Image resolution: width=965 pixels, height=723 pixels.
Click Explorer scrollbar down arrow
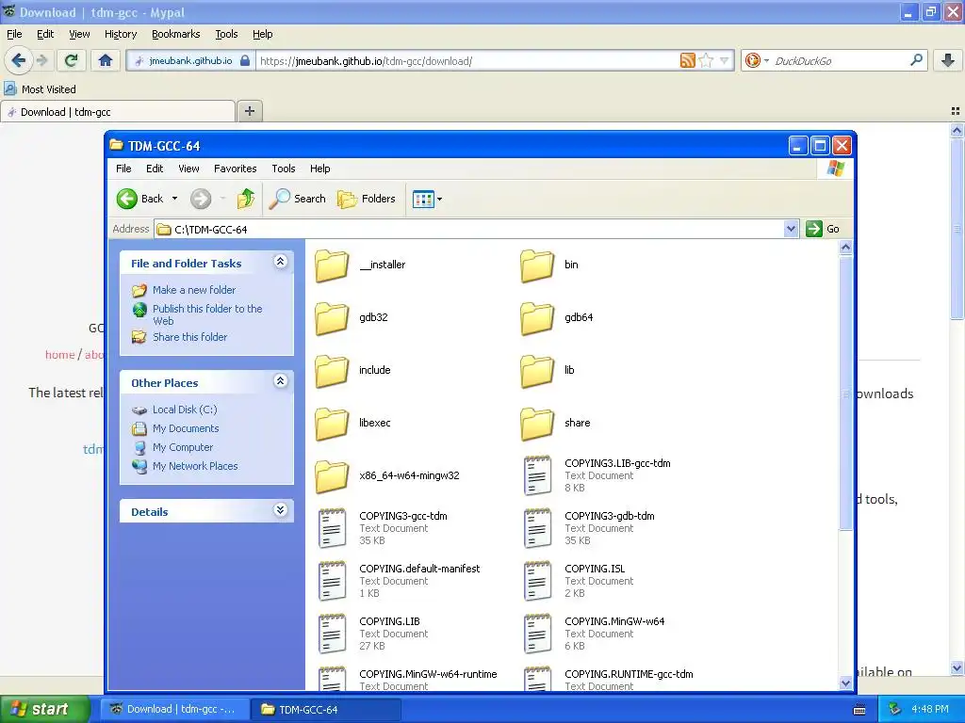coord(845,683)
